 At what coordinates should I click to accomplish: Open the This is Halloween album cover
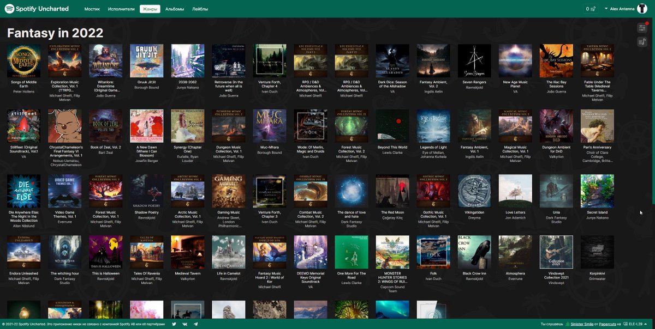click(x=106, y=252)
